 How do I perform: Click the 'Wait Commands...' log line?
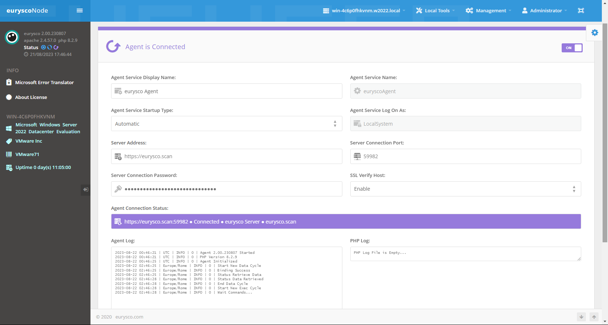click(235, 292)
